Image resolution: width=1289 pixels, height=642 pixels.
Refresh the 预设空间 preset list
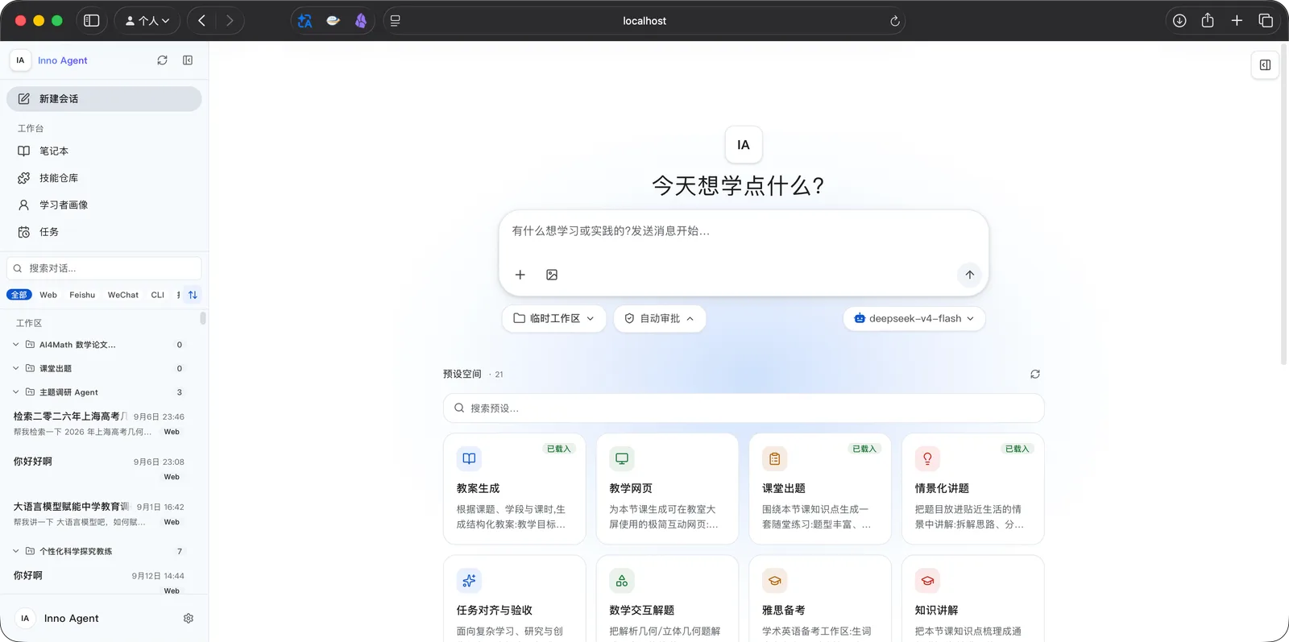click(x=1035, y=374)
